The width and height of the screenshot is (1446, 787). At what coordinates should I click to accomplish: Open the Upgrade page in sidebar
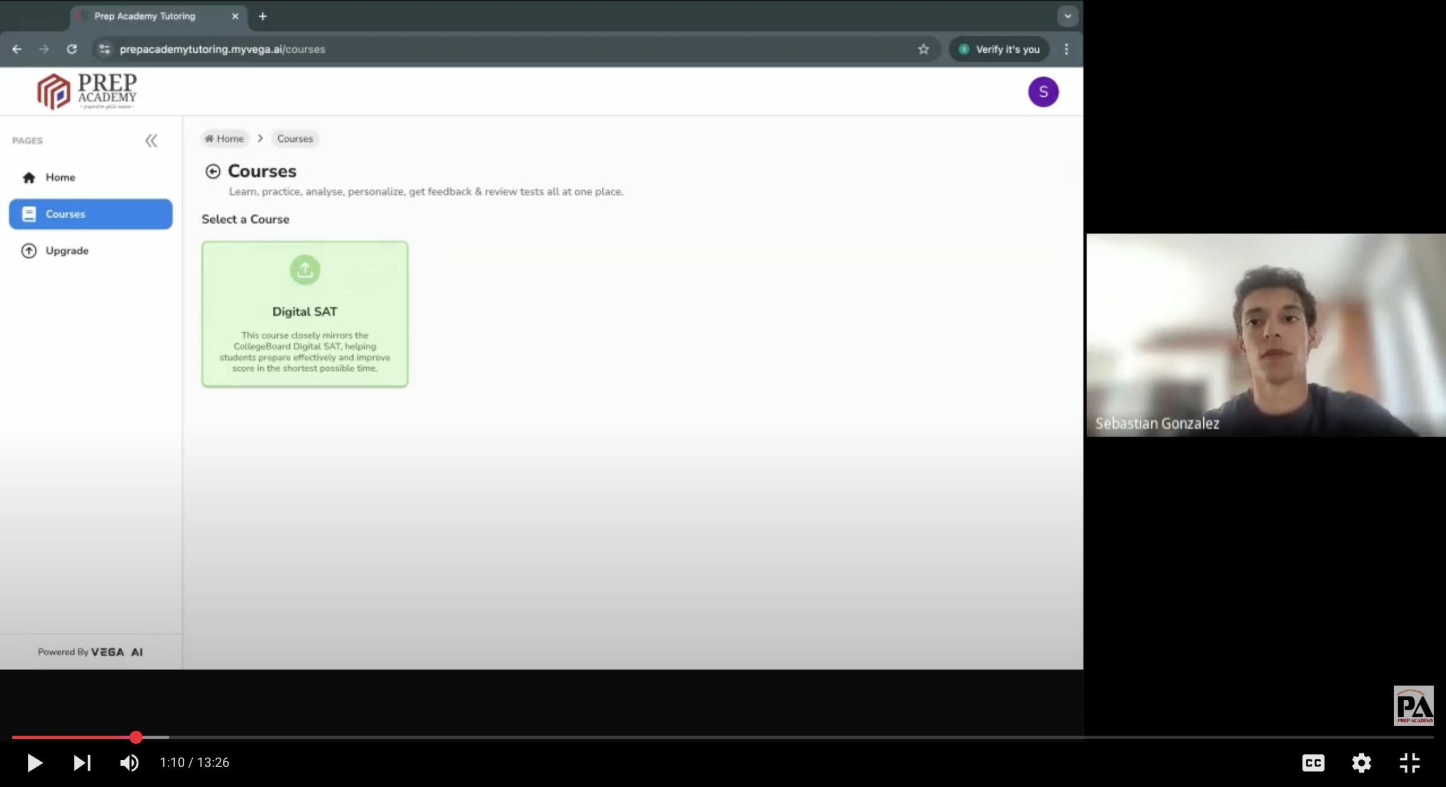pyautogui.click(x=66, y=251)
